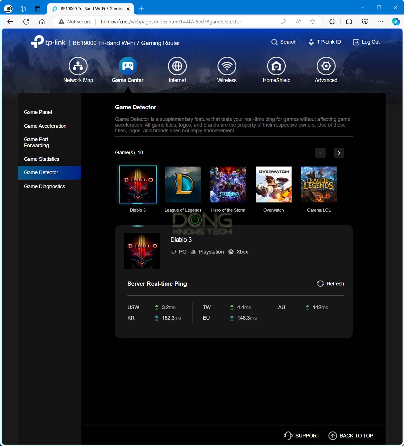Select the BE19000 Tri-Band Wi-Fi 7 tab
The height and width of the screenshot is (446, 404).
[x=90, y=9]
